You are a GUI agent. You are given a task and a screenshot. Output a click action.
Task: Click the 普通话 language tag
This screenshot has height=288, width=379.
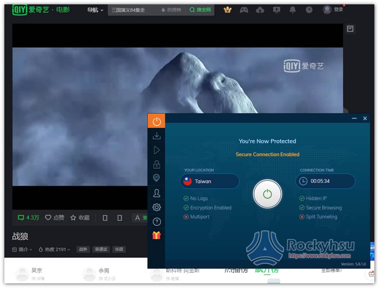[101, 249]
